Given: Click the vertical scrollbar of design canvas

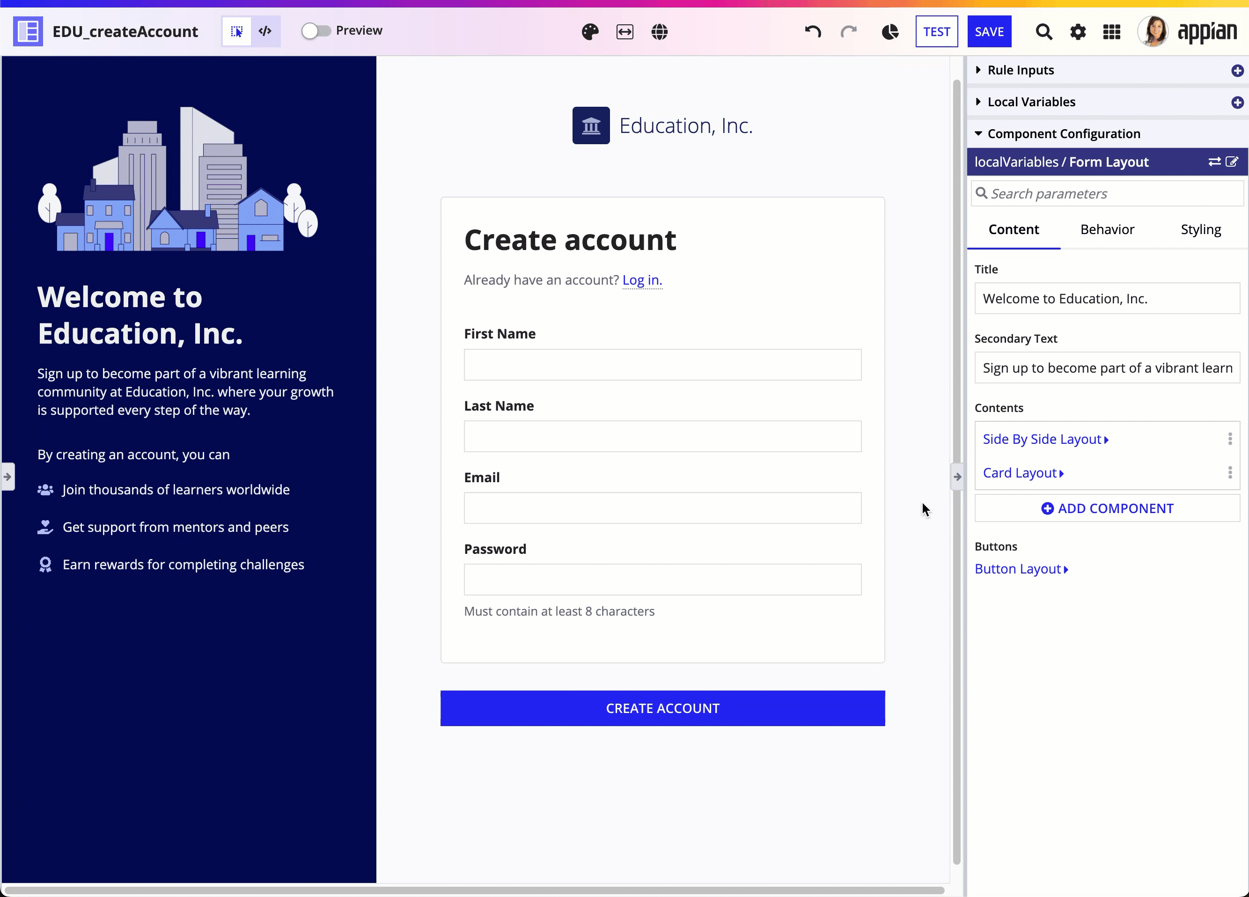Looking at the screenshot, I should (x=956, y=472).
